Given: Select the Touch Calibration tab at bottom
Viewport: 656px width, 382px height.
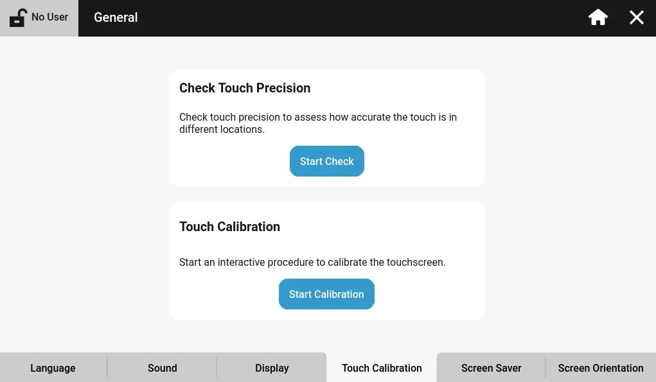Looking at the screenshot, I should pos(382,368).
